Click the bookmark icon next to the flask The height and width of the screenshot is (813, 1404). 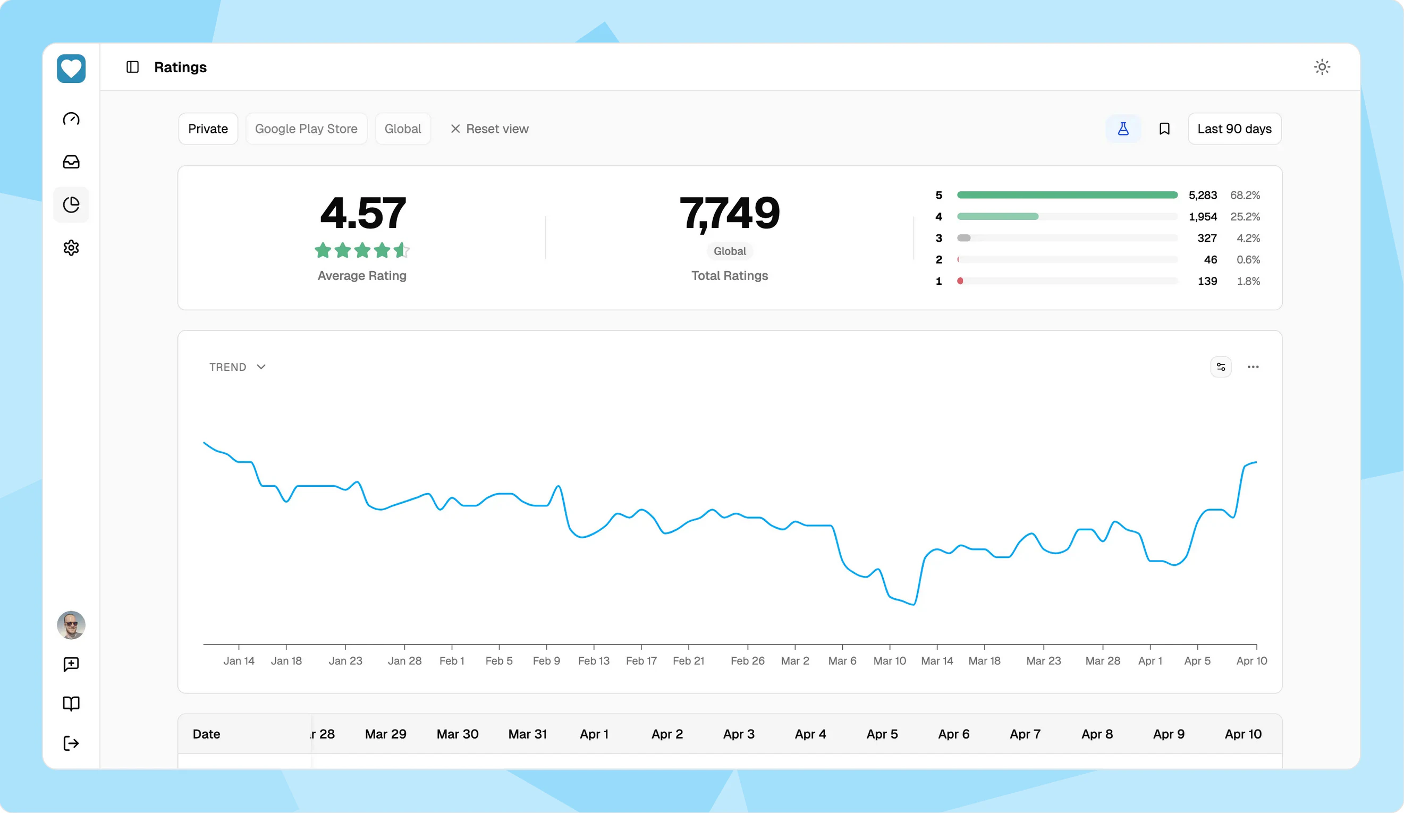pyautogui.click(x=1164, y=129)
